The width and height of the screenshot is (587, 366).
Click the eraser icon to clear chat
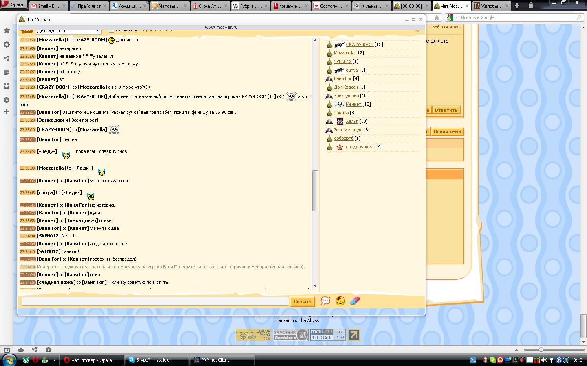(x=355, y=301)
